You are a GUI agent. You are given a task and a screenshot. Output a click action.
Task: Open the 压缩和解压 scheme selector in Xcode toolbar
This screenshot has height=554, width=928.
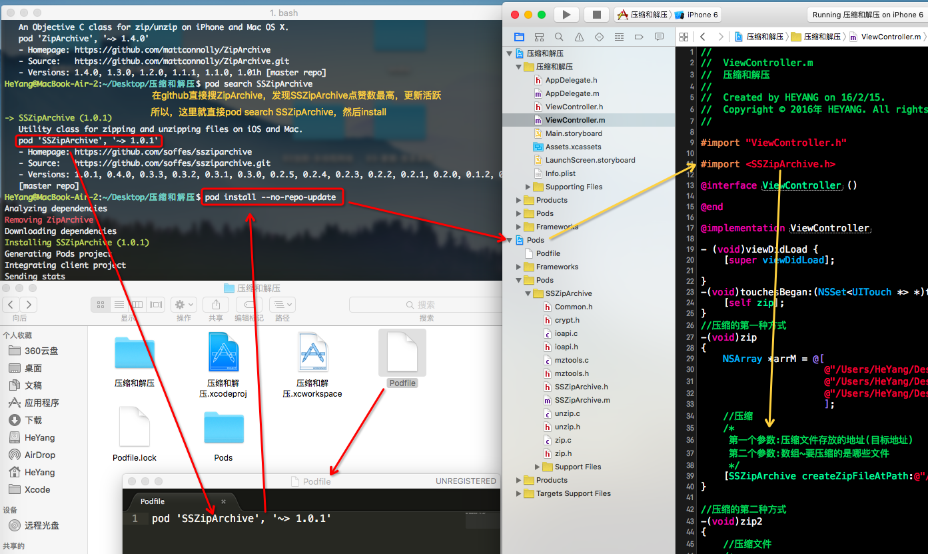[644, 15]
